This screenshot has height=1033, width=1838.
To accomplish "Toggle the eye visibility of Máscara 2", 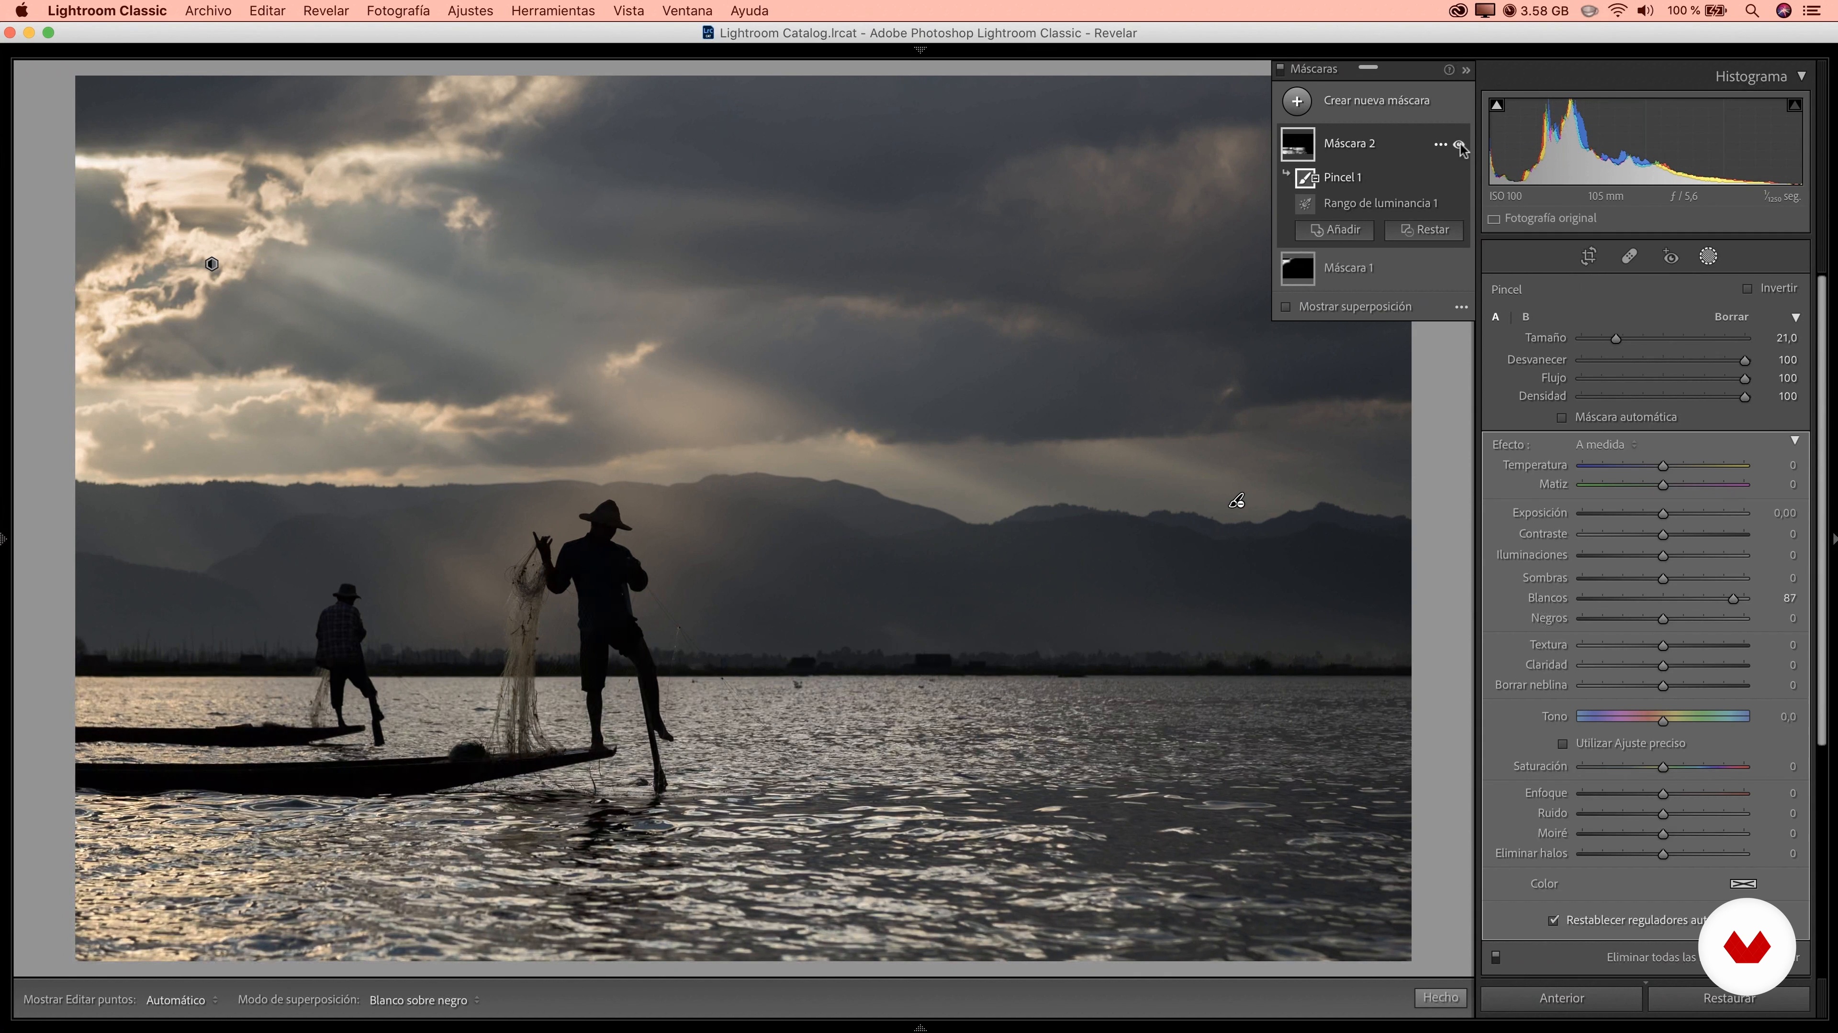I will point(1458,144).
